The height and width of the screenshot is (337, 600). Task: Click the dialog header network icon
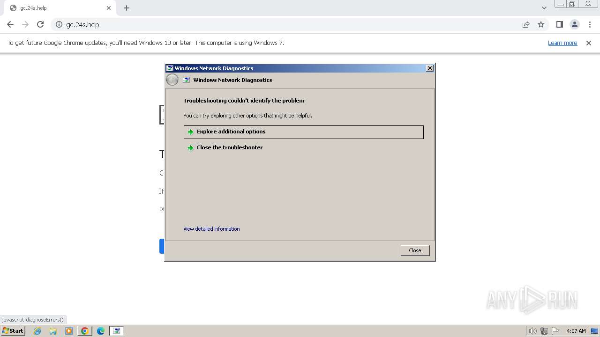pyautogui.click(x=186, y=80)
